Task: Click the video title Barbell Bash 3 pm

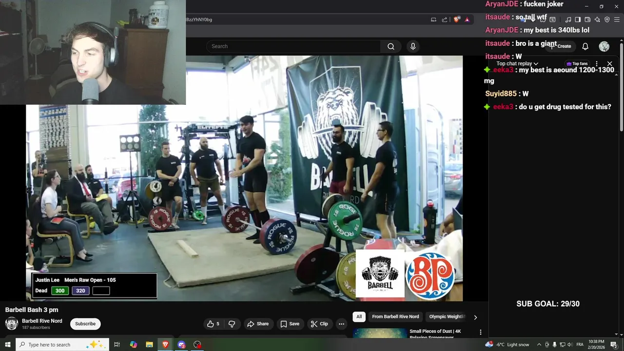Action: click(32, 310)
